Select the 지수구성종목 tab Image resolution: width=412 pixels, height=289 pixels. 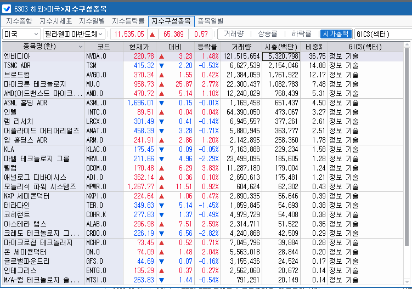tap(171, 21)
